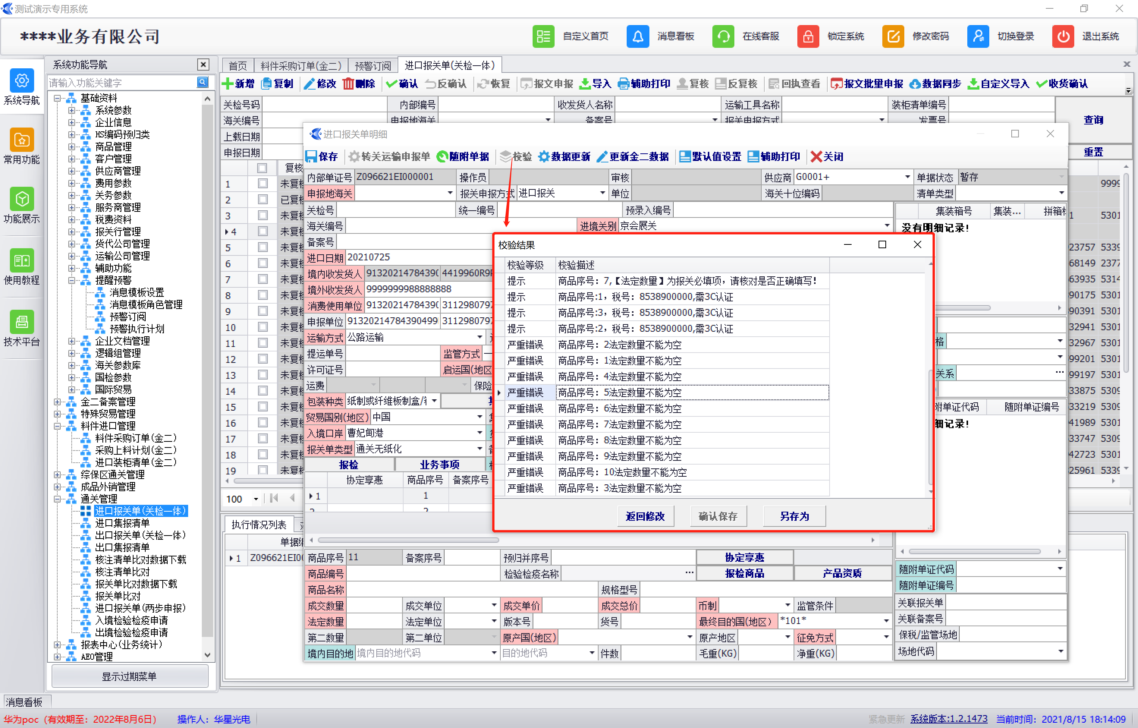Click 数据同步 in the main toolbar
This screenshot has height=728, width=1138.
[935, 84]
